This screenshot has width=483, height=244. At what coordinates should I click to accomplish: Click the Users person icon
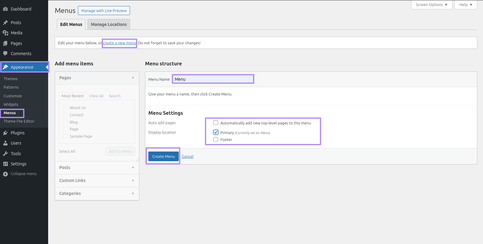(5, 143)
